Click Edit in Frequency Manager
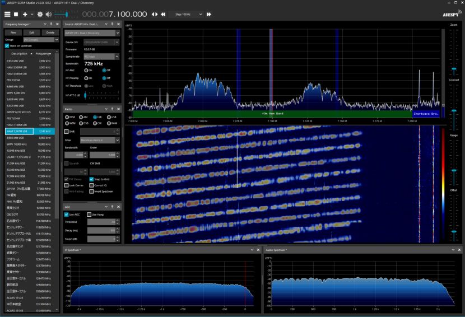 (x=32, y=32)
